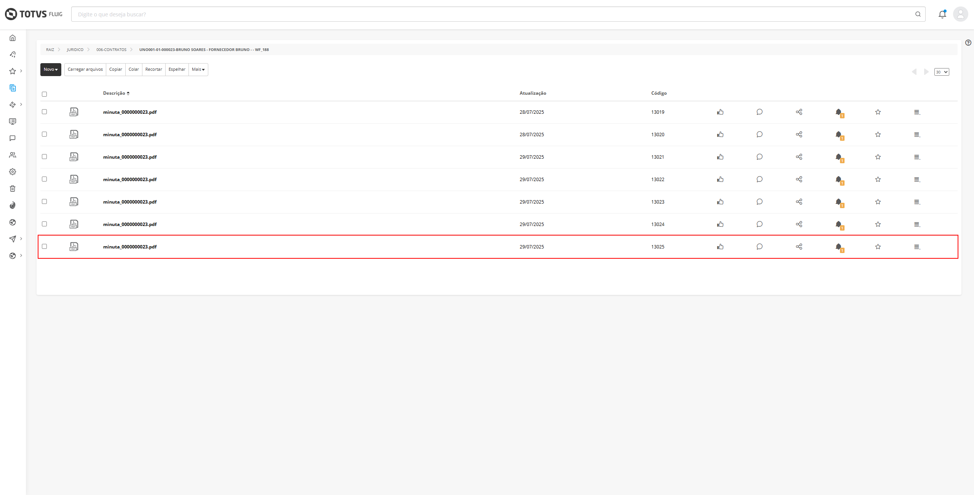Click the Carregar arquivos button
The height and width of the screenshot is (495, 974).
click(85, 69)
